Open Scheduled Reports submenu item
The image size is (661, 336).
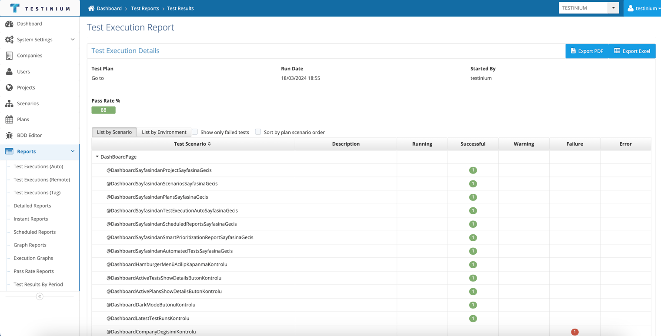34,232
